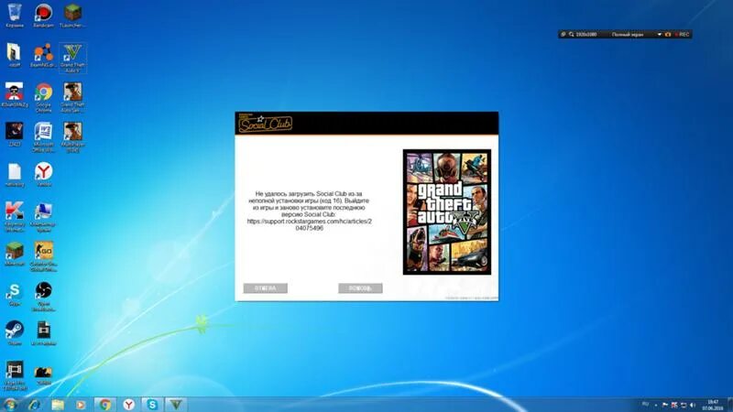Viewport: 733px width, 412px height.
Task: Open the Windows Start menu
Action: tap(10, 404)
